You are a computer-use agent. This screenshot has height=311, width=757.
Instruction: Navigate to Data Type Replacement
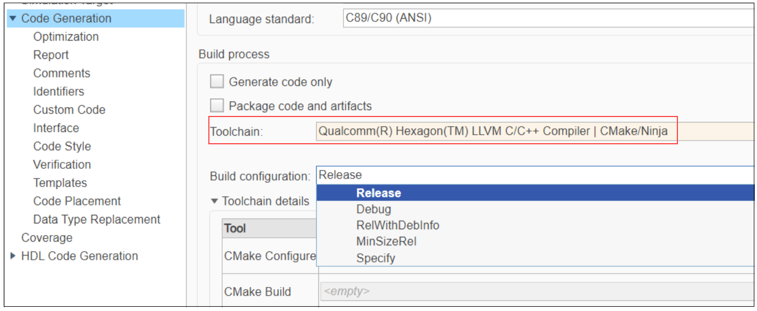pos(96,220)
